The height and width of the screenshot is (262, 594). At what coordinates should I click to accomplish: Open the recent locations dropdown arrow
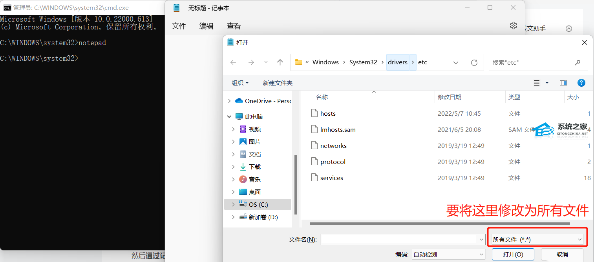[266, 62]
